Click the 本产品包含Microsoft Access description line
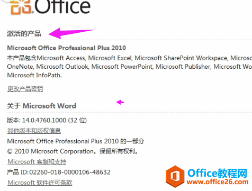 (x=130, y=58)
